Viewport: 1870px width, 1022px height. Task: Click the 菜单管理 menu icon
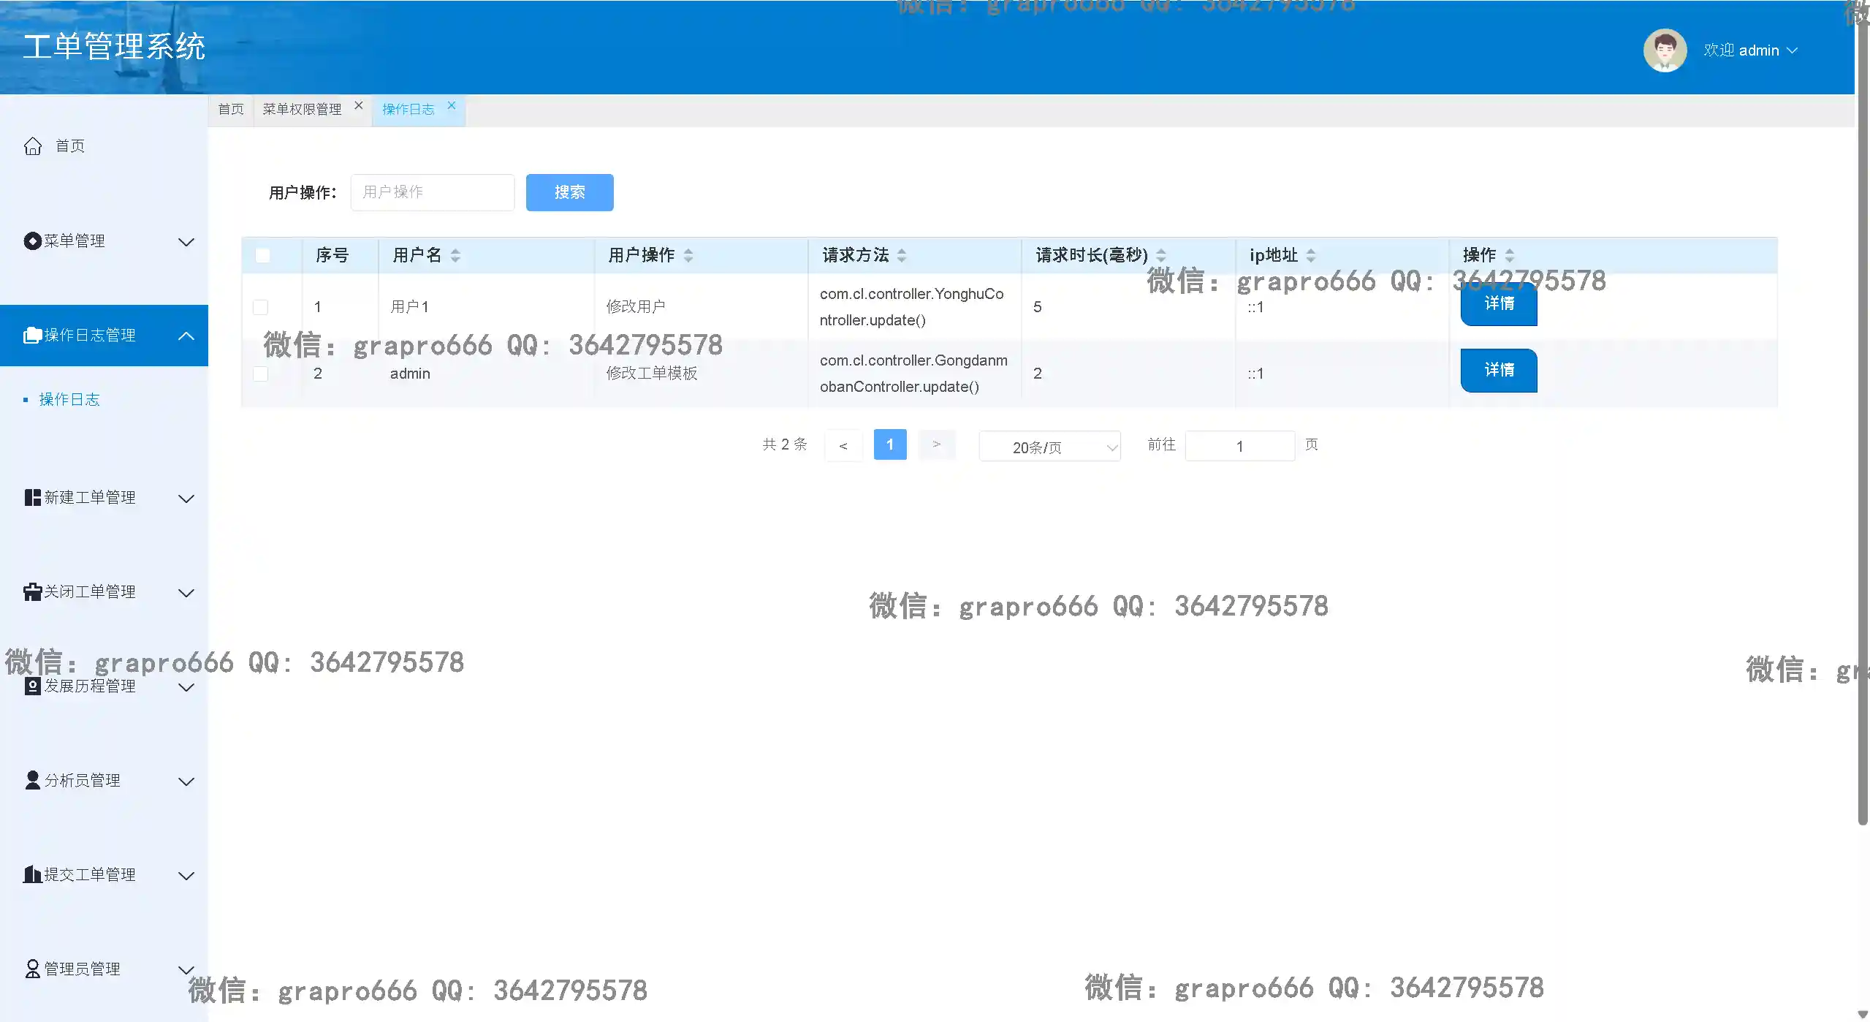point(31,241)
